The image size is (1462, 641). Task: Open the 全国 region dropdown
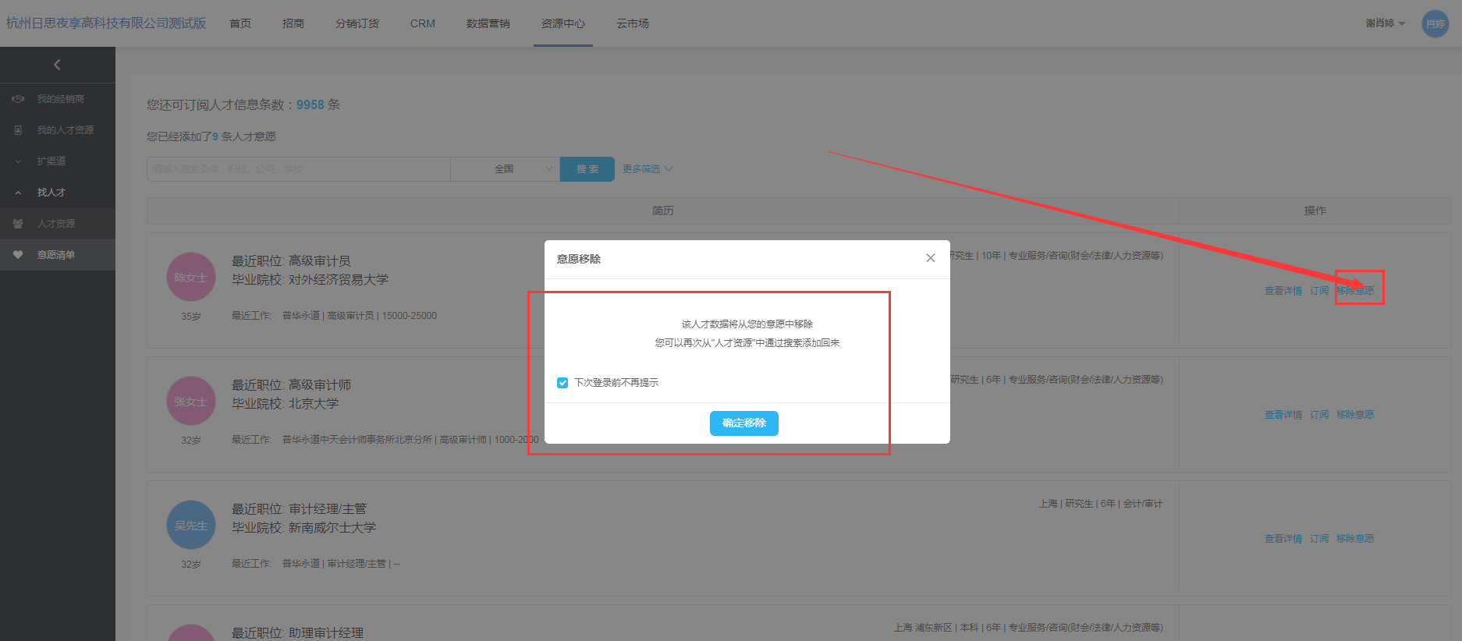(x=505, y=169)
